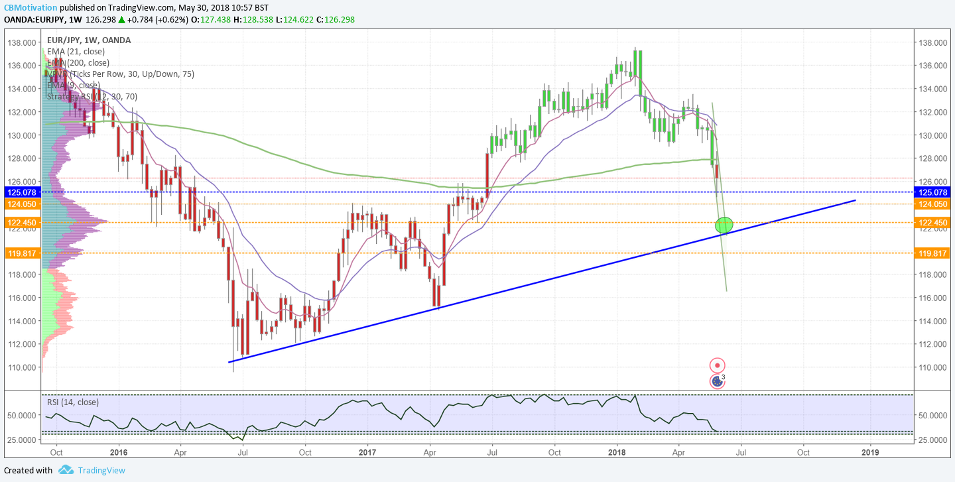
Task: Open the TradingView link at the bottom
Action: point(101,471)
